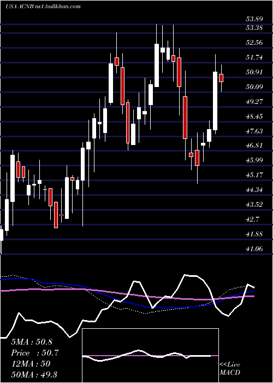Click the 12MA : 50 readout
Viewport: 273px width, 383px height.
(31, 364)
